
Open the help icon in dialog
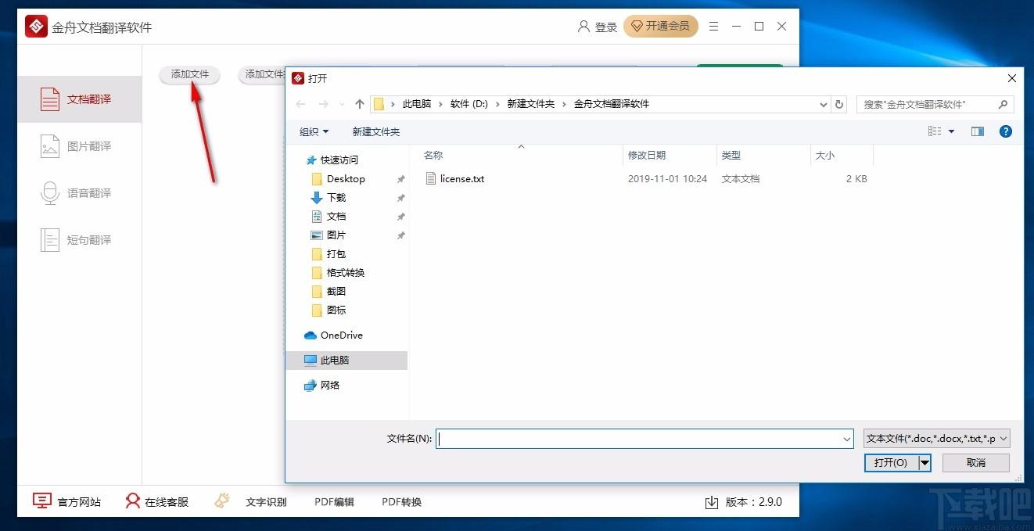(1006, 131)
